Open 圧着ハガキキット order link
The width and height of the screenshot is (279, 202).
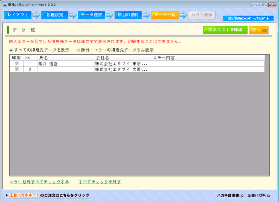point(49,195)
